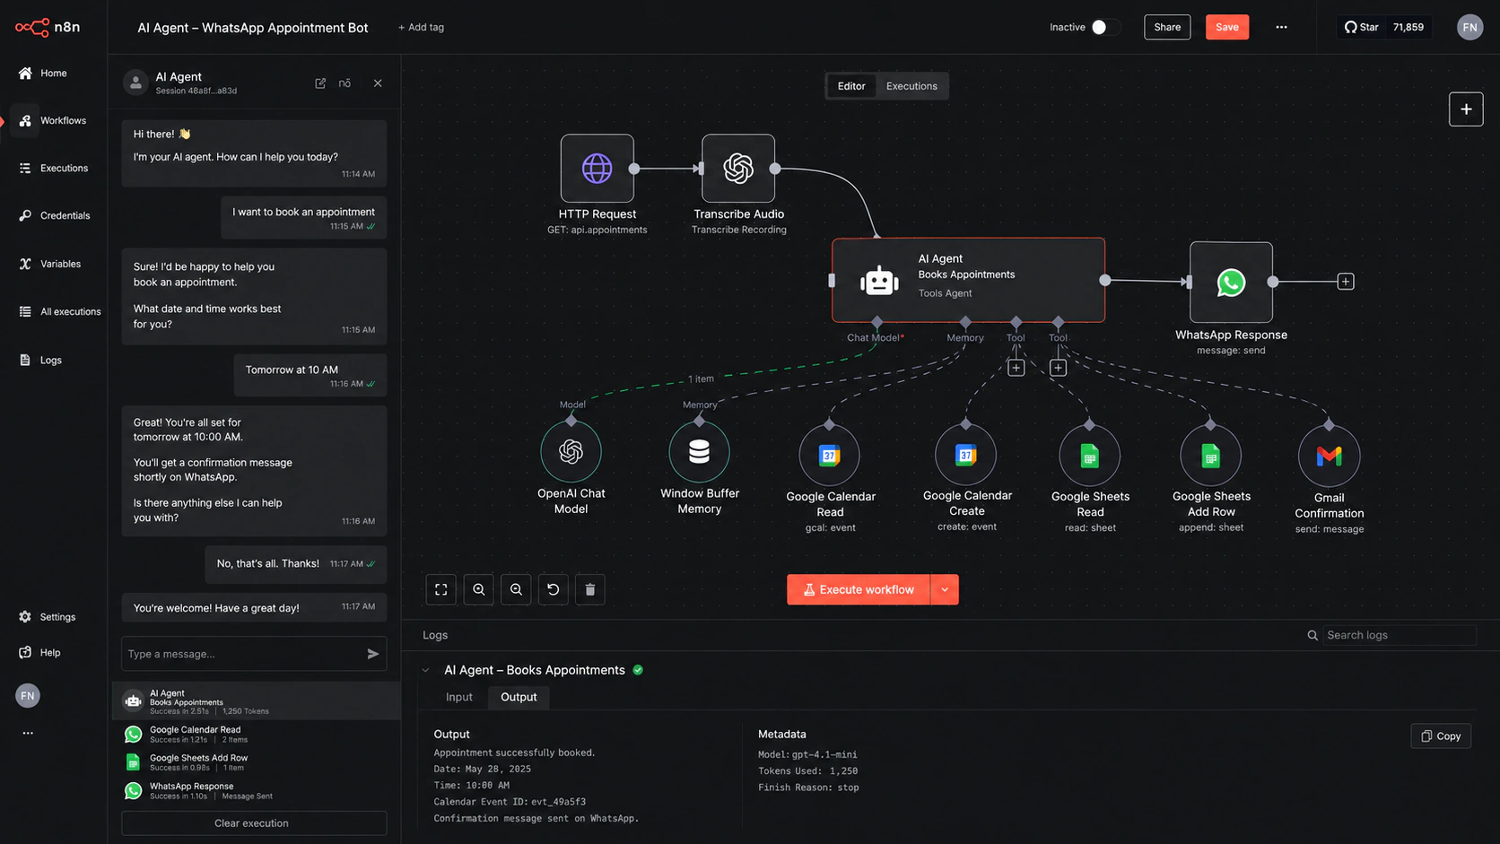The width and height of the screenshot is (1500, 844).
Task: Select the AI Agent robot node
Action: tap(968, 280)
